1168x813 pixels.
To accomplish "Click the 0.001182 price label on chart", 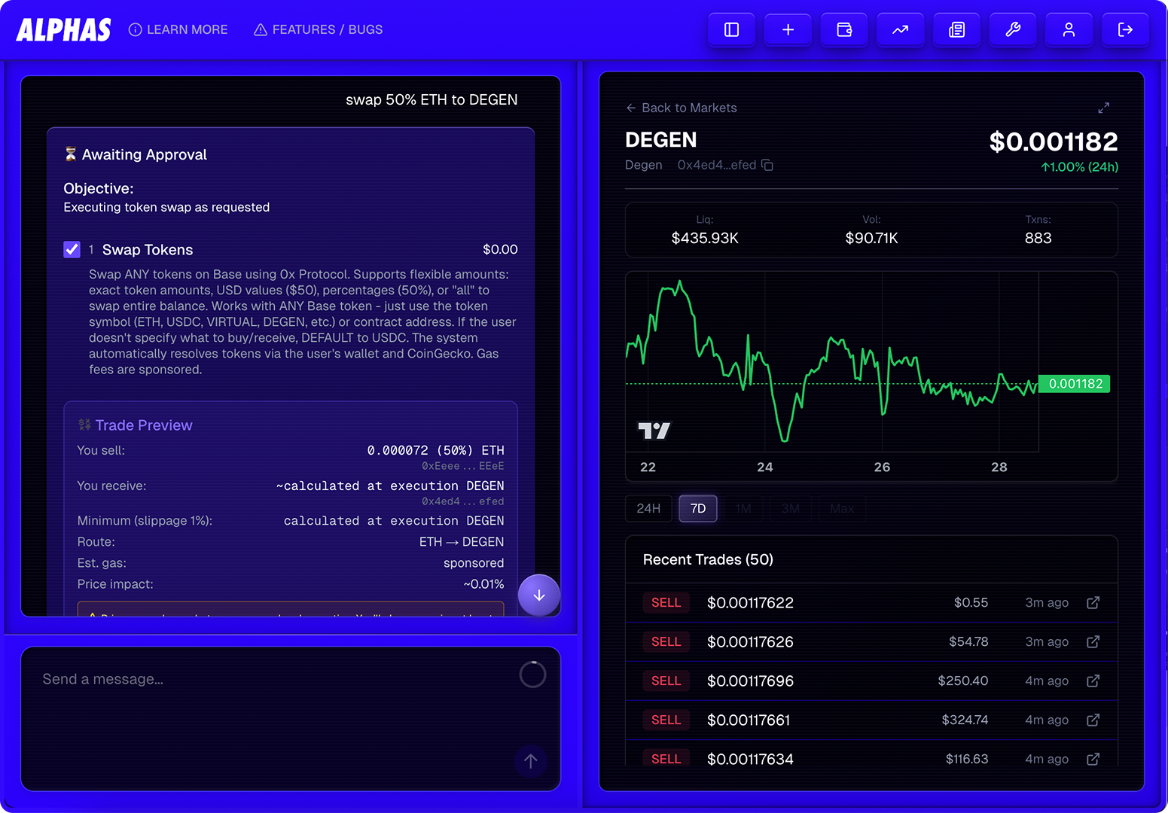I will click(x=1075, y=384).
